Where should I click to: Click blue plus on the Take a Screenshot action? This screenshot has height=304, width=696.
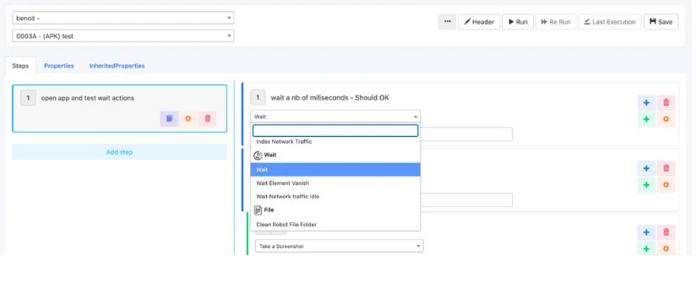pos(646,232)
